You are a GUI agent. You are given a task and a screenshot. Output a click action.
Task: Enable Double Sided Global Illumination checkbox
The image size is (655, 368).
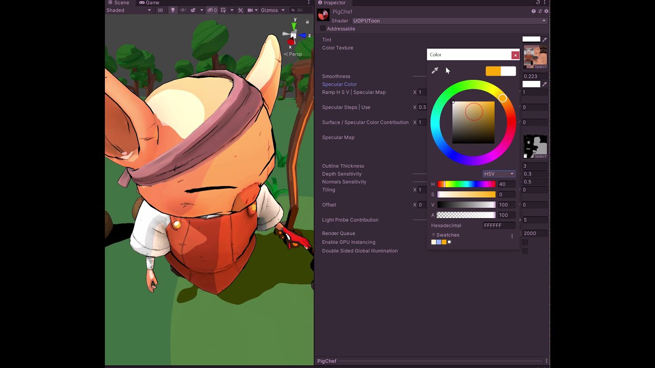coord(525,251)
